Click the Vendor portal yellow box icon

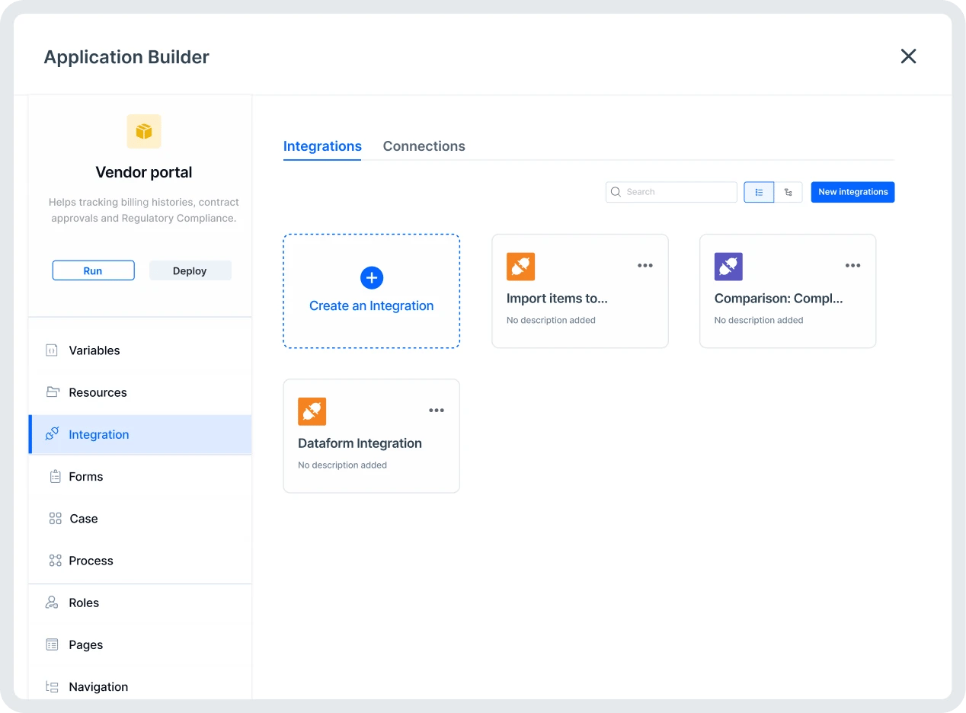(144, 131)
